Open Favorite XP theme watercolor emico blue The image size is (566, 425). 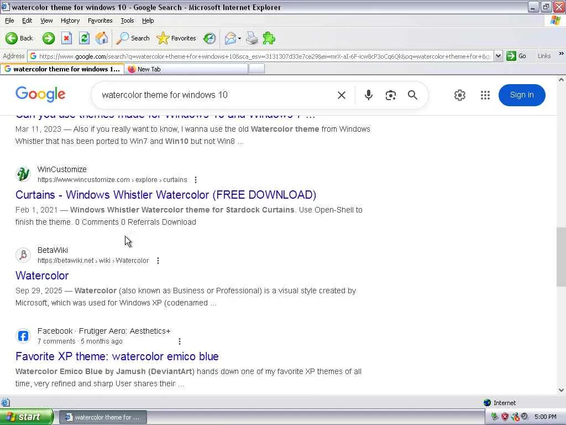[x=117, y=356]
